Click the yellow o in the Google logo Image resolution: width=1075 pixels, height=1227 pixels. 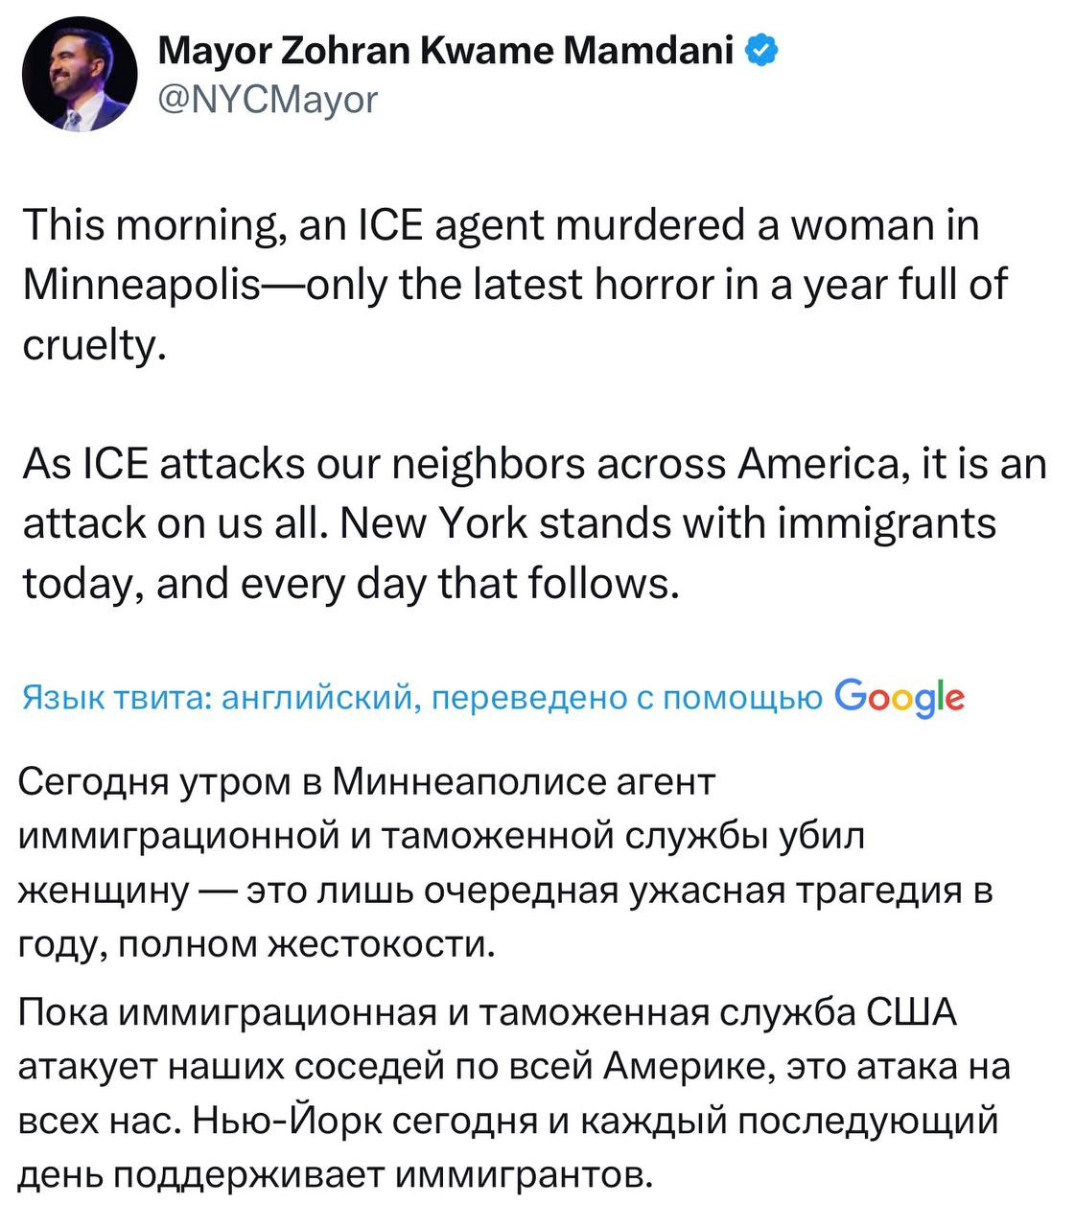(902, 700)
